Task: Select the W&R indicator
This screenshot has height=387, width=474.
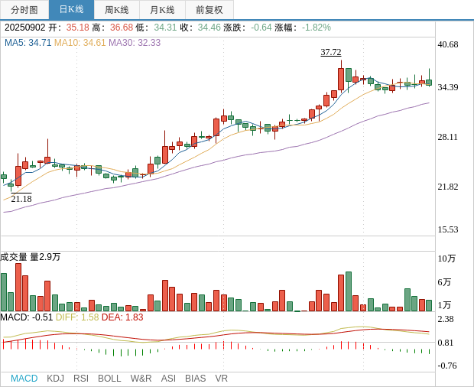Action: pyautogui.click(x=141, y=379)
